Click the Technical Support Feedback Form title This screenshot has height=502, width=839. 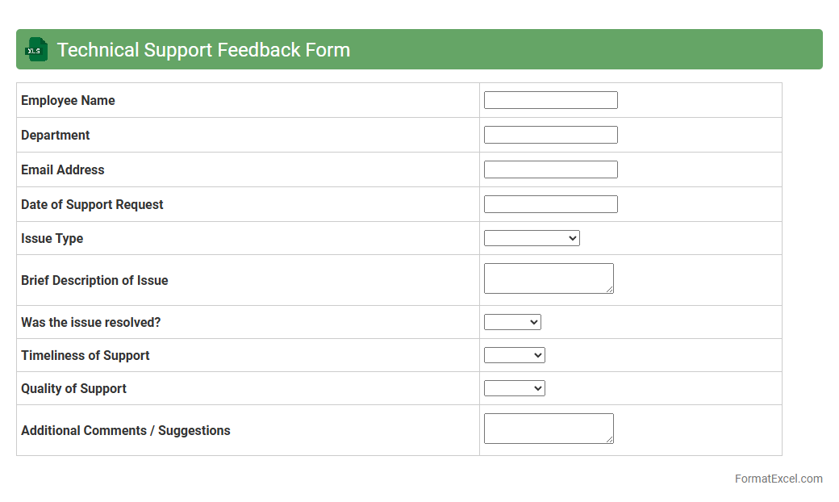click(x=203, y=50)
